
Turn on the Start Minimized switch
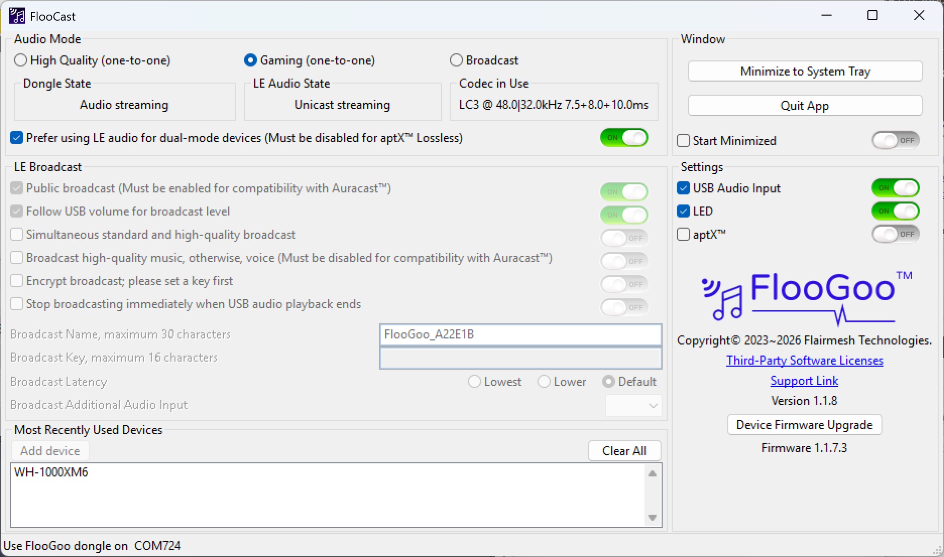click(x=896, y=141)
